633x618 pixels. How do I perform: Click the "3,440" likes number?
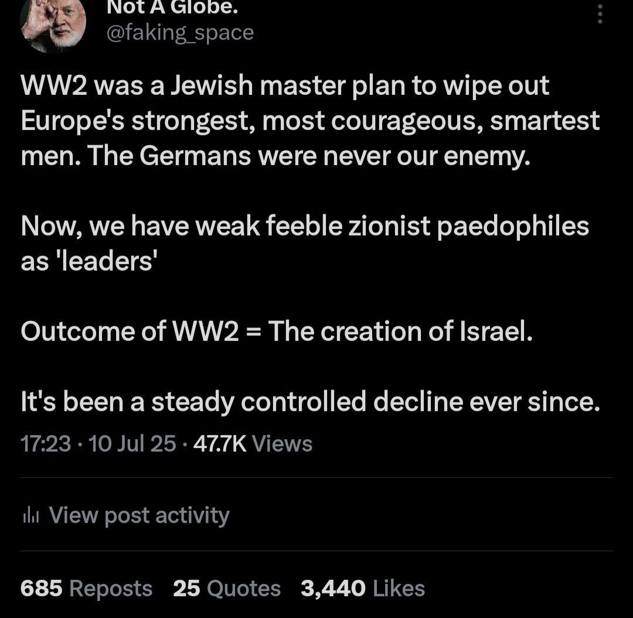332,588
